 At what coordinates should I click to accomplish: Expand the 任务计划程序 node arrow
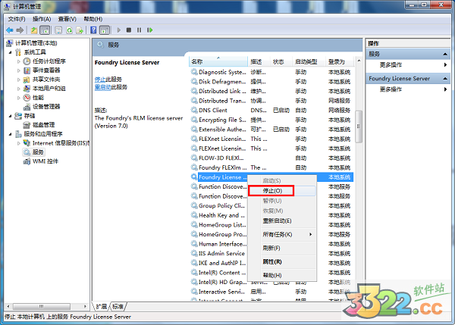[19, 61]
